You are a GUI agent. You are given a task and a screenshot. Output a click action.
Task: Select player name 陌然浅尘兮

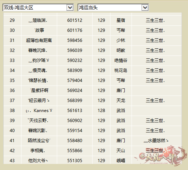(x=39, y=141)
